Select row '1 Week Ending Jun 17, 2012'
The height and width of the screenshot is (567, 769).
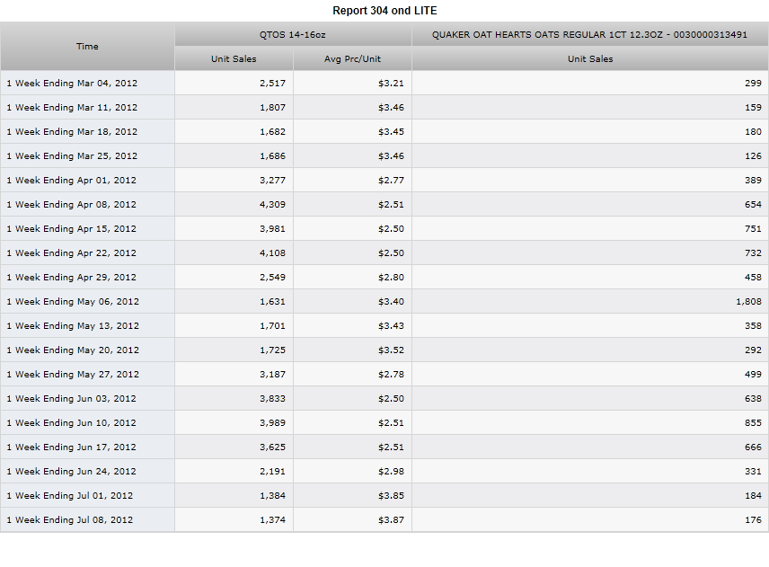[384, 447]
